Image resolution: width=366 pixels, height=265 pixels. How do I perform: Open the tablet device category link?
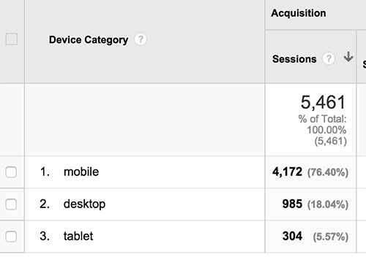[x=78, y=236]
